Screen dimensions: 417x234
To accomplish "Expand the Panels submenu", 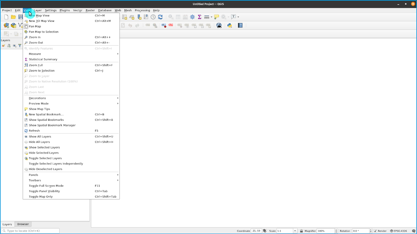I will point(71,175).
